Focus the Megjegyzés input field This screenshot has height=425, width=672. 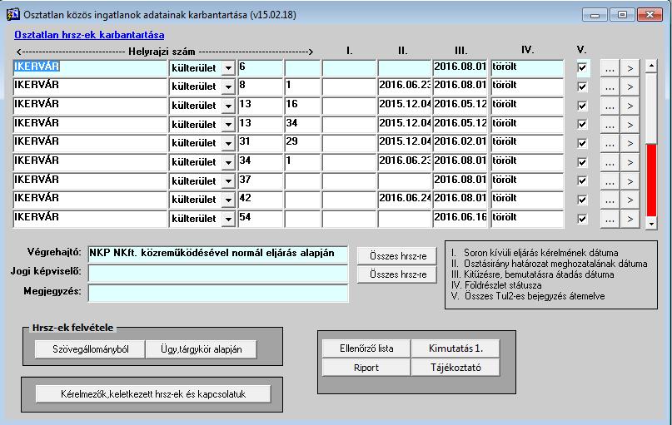coord(218,294)
